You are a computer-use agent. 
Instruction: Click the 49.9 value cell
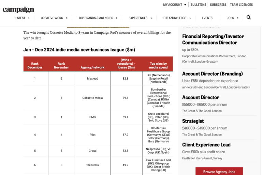coord(126,165)
